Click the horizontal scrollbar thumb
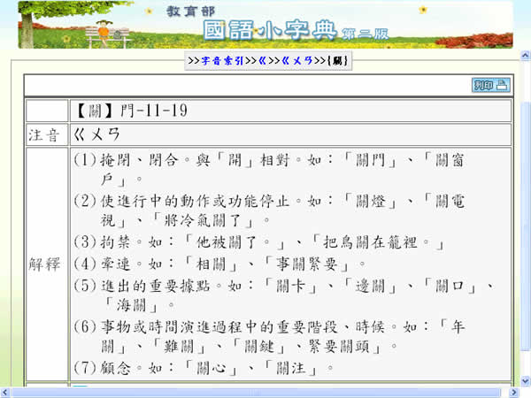The height and width of the screenshot is (398, 531). [256, 393]
